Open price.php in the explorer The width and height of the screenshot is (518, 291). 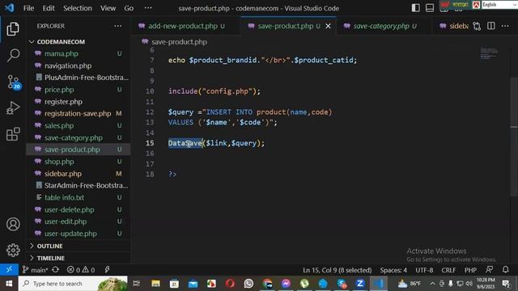tap(59, 90)
